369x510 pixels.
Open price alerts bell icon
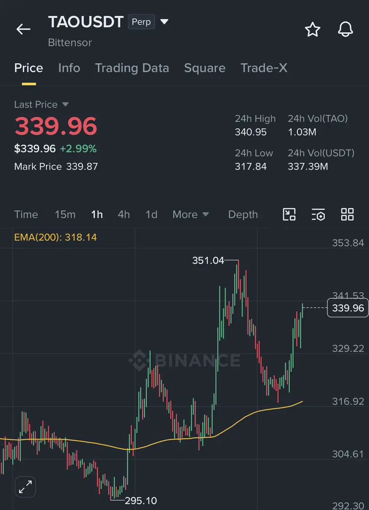tap(345, 29)
